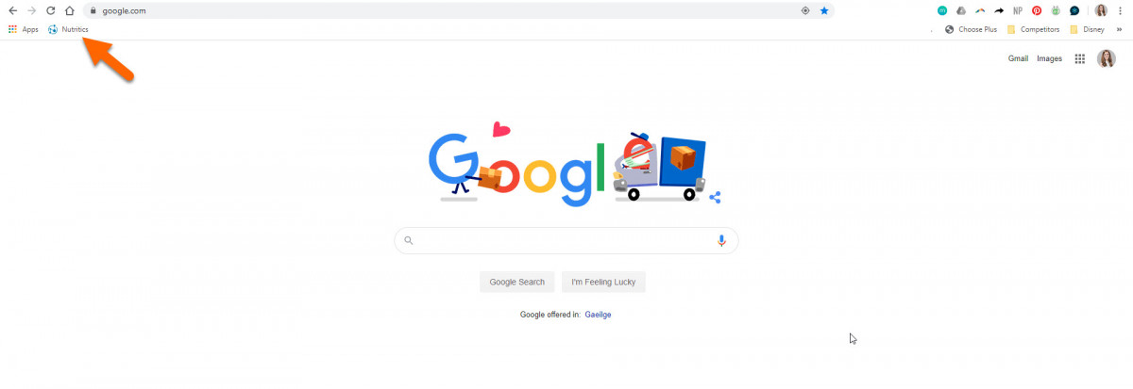The image size is (1133, 389).
Task: Click the blue bookmark star
Action: pos(824,10)
